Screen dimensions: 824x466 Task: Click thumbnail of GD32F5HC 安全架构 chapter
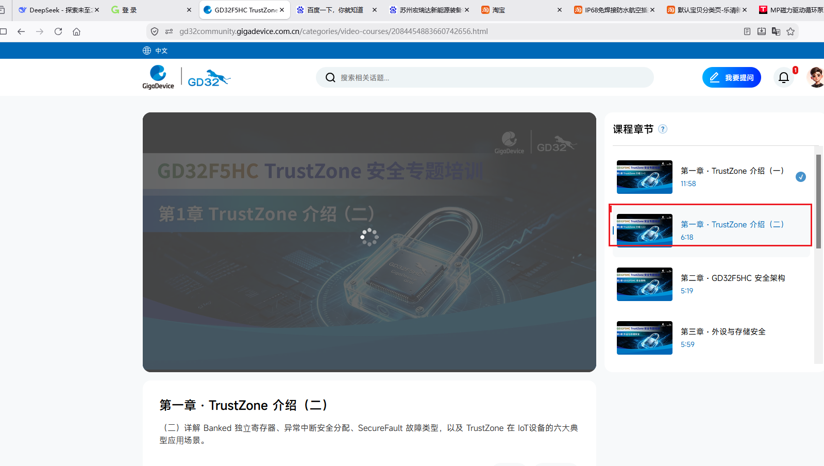click(x=645, y=284)
